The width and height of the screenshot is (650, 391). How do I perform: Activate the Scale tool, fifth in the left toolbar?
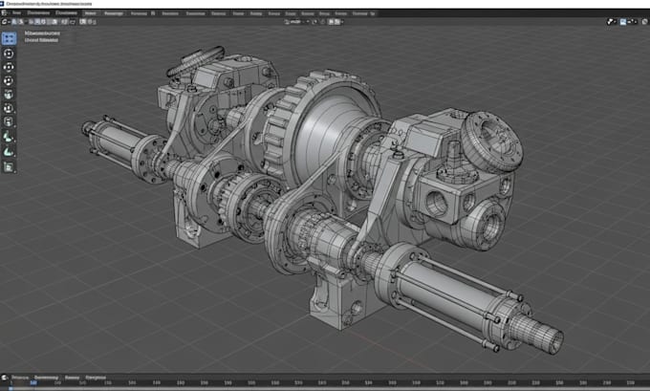pyautogui.click(x=9, y=95)
